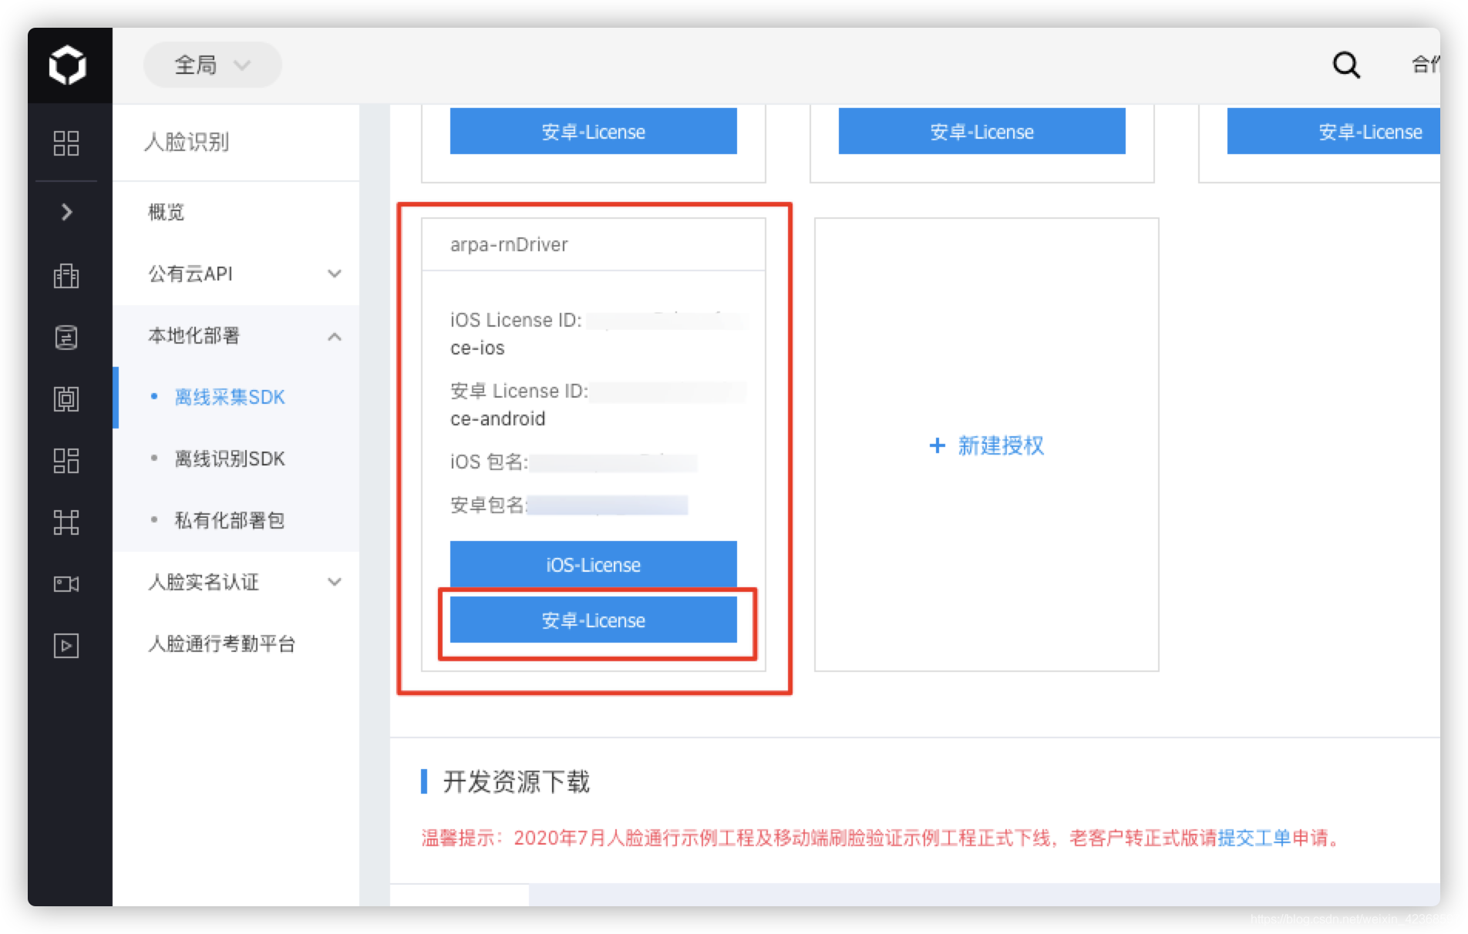The image size is (1468, 934).
Task: Click the arrow chevron icon in the sidebar
Action: click(x=68, y=212)
